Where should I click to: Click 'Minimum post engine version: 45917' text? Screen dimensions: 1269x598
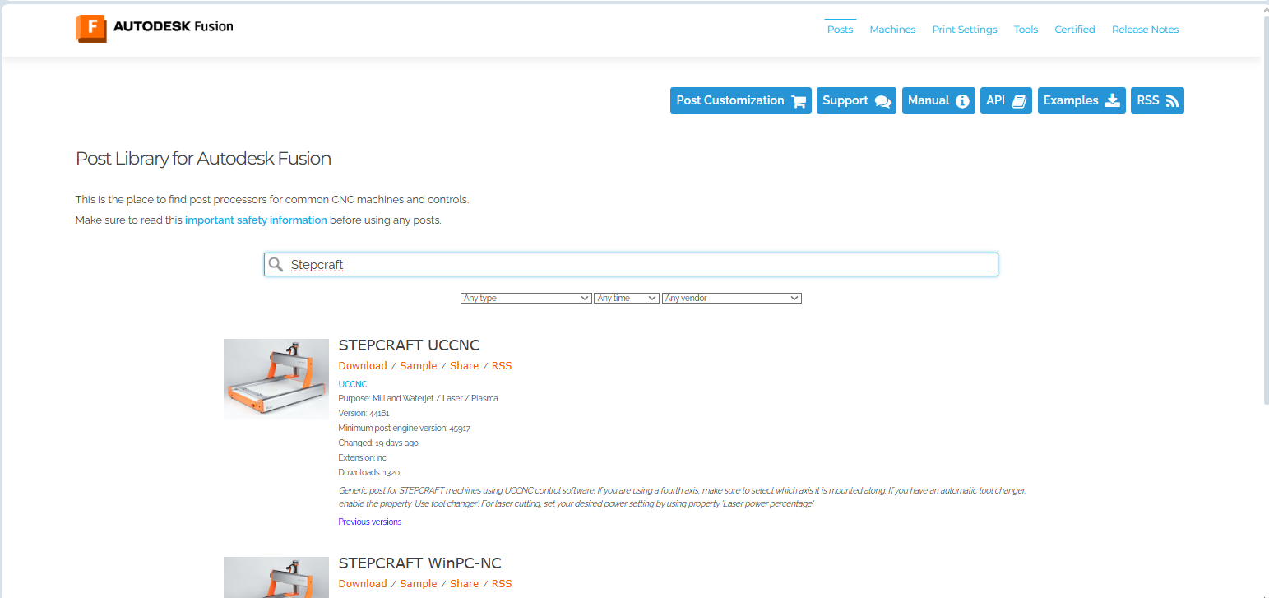click(404, 428)
